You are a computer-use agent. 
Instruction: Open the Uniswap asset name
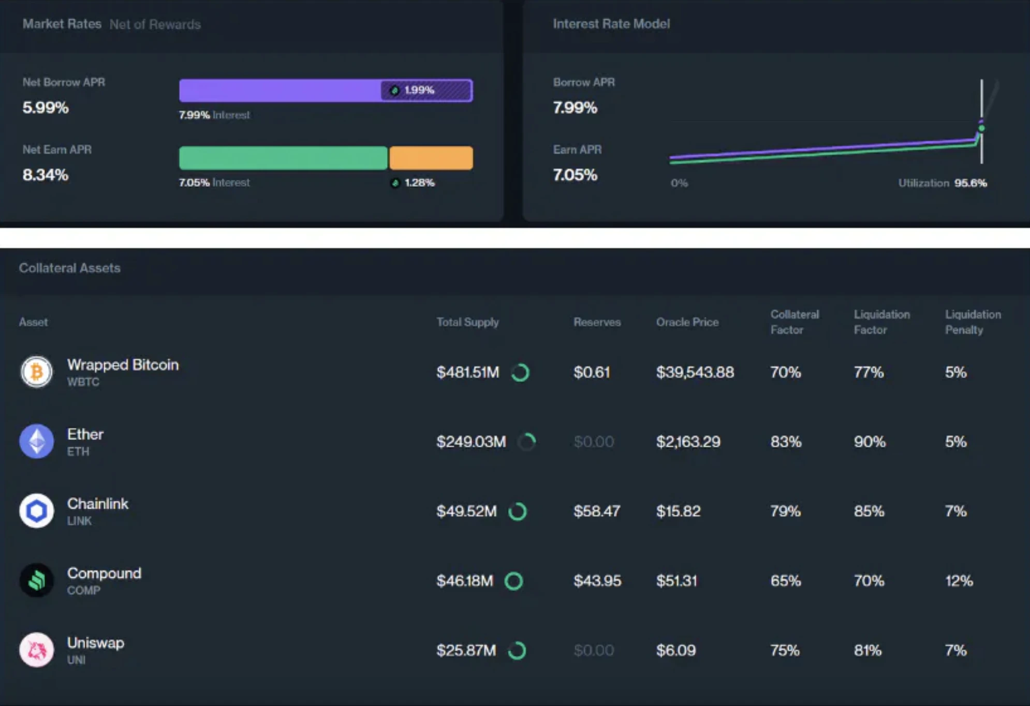point(96,643)
